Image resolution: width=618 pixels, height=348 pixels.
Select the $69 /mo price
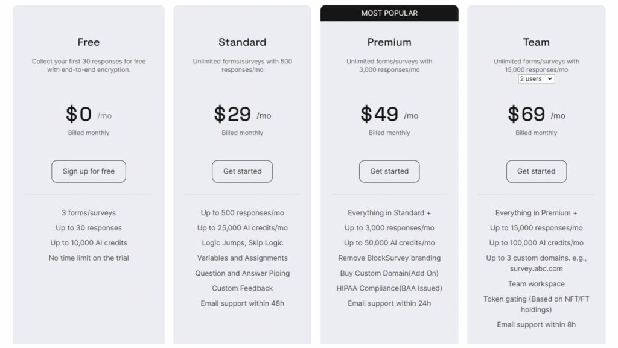tap(536, 114)
